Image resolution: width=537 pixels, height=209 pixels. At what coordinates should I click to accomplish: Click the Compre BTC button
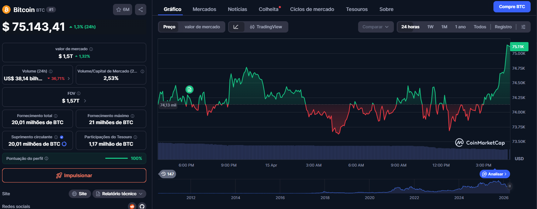[512, 7]
